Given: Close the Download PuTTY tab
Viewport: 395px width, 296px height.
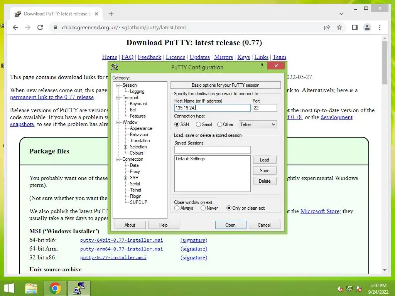Looking at the screenshot, I should 96,14.
